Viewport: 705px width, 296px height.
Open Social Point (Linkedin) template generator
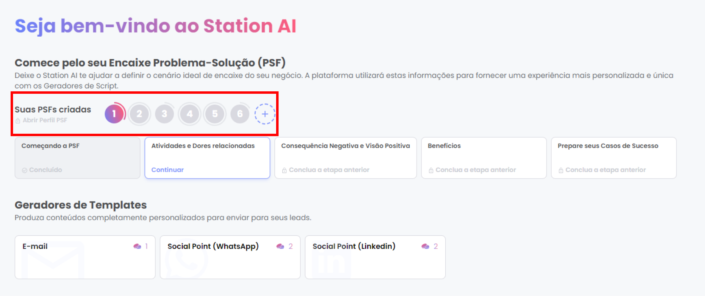point(375,257)
